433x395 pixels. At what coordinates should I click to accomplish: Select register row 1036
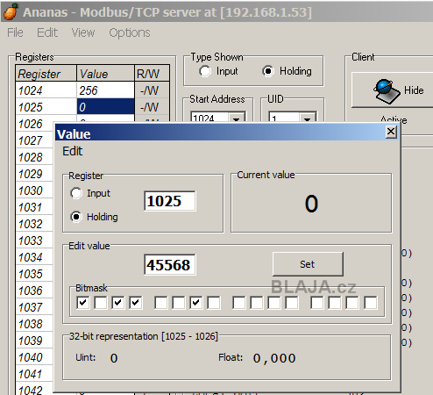pyautogui.click(x=35, y=291)
